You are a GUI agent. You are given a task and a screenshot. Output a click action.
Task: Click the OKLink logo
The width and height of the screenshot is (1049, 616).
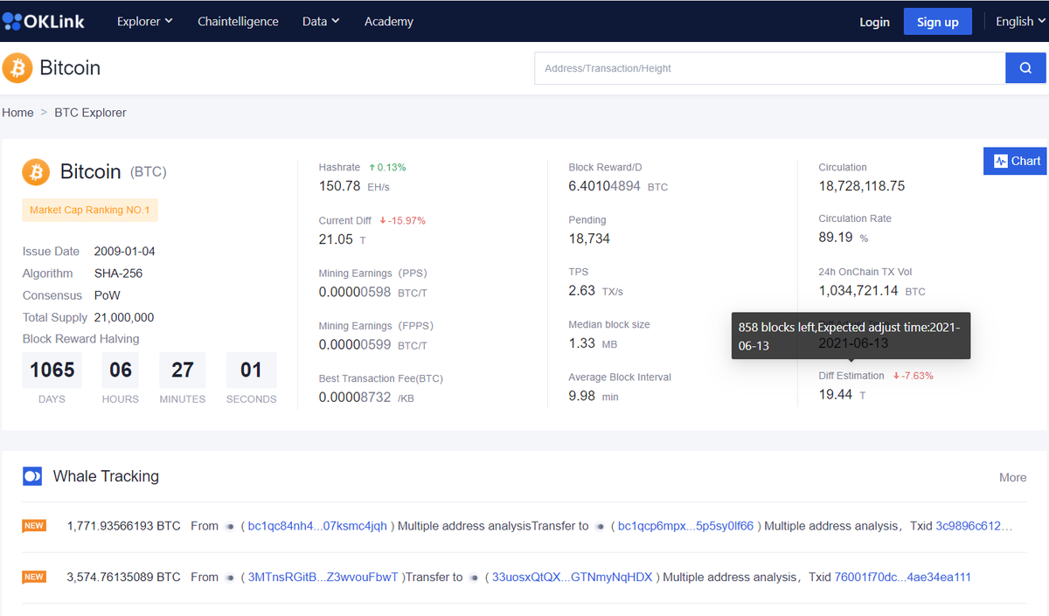pyautogui.click(x=43, y=21)
